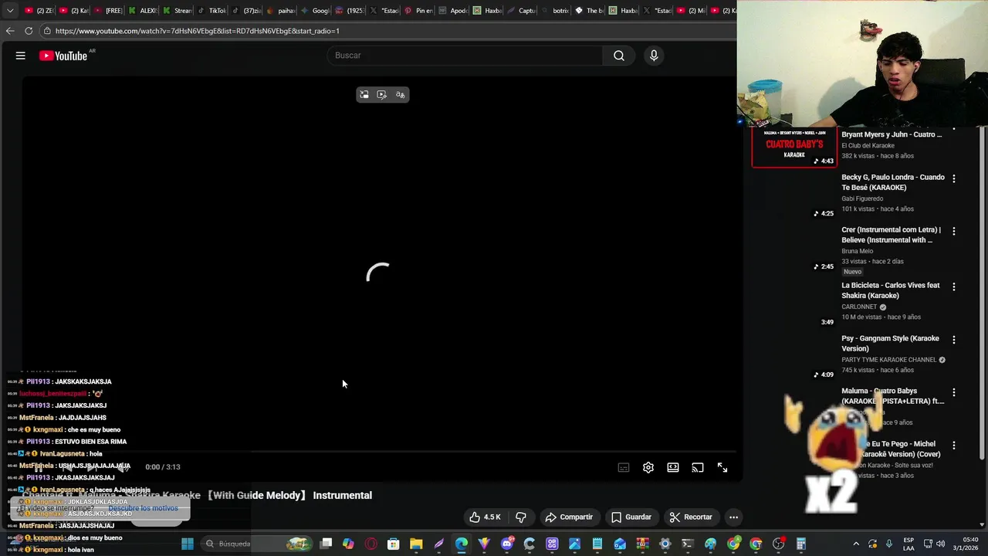
Task: Open options for Ai Se Eu Te Pego video
Action: pyautogui.click(x=954, y=446)
